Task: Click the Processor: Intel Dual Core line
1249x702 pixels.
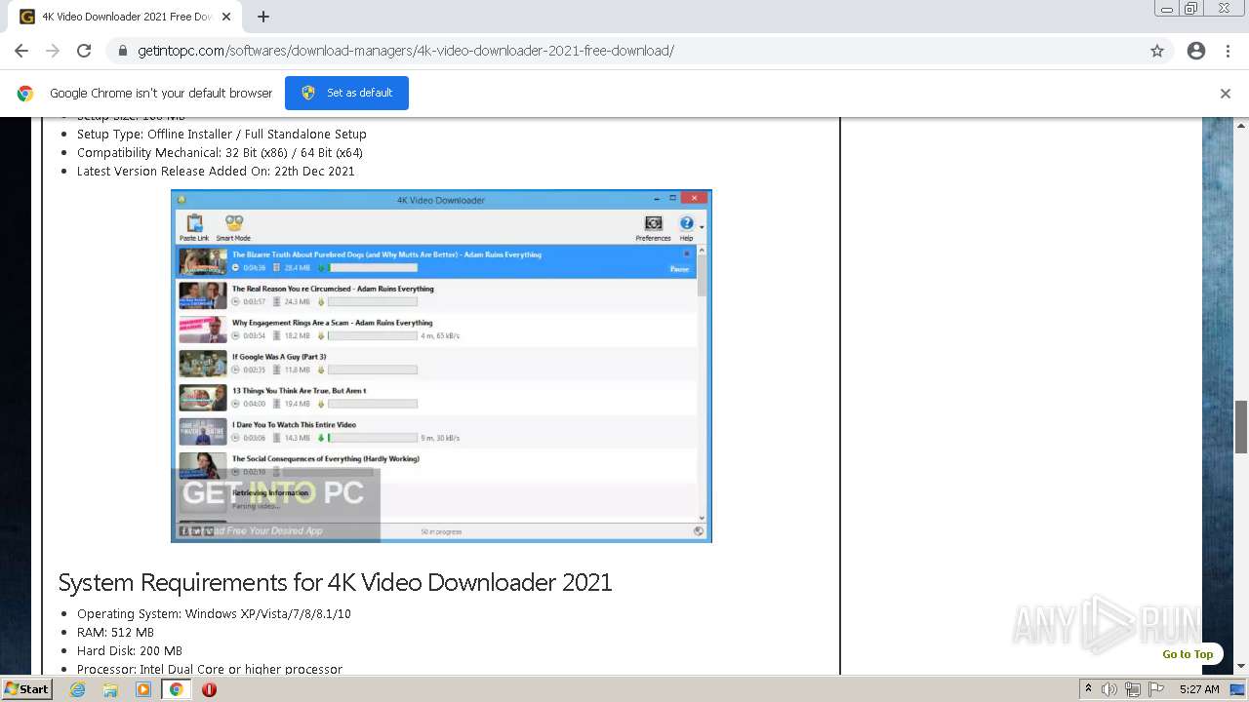Action: [210, 669]
